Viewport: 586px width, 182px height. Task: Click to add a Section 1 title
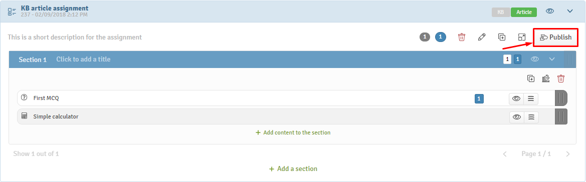tap(83, 59)
